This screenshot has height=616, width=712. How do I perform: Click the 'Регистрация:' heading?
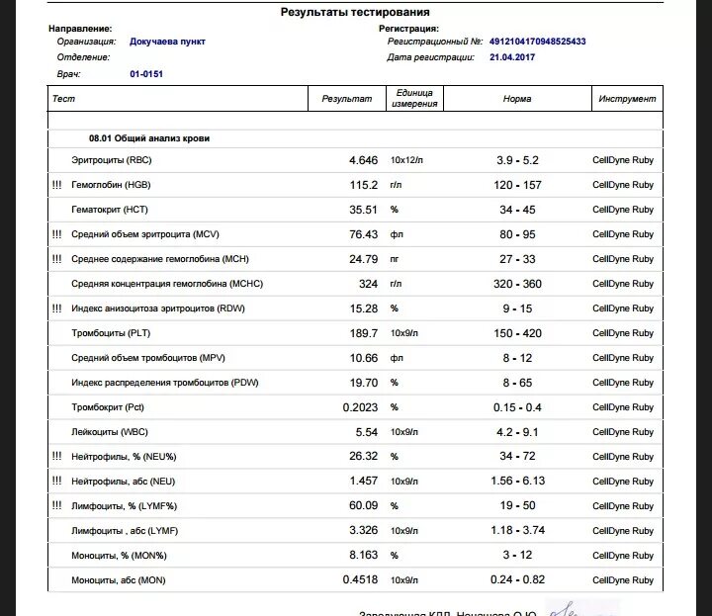[408, 29]
